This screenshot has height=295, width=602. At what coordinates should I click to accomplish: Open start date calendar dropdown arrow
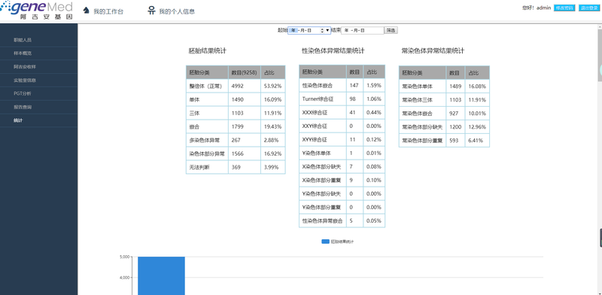coord(327,30)
